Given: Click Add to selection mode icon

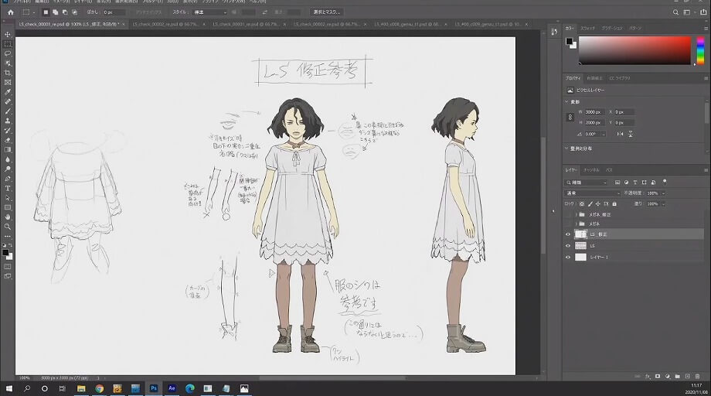Looking at the screenshot, I should (x=56, y=12).
